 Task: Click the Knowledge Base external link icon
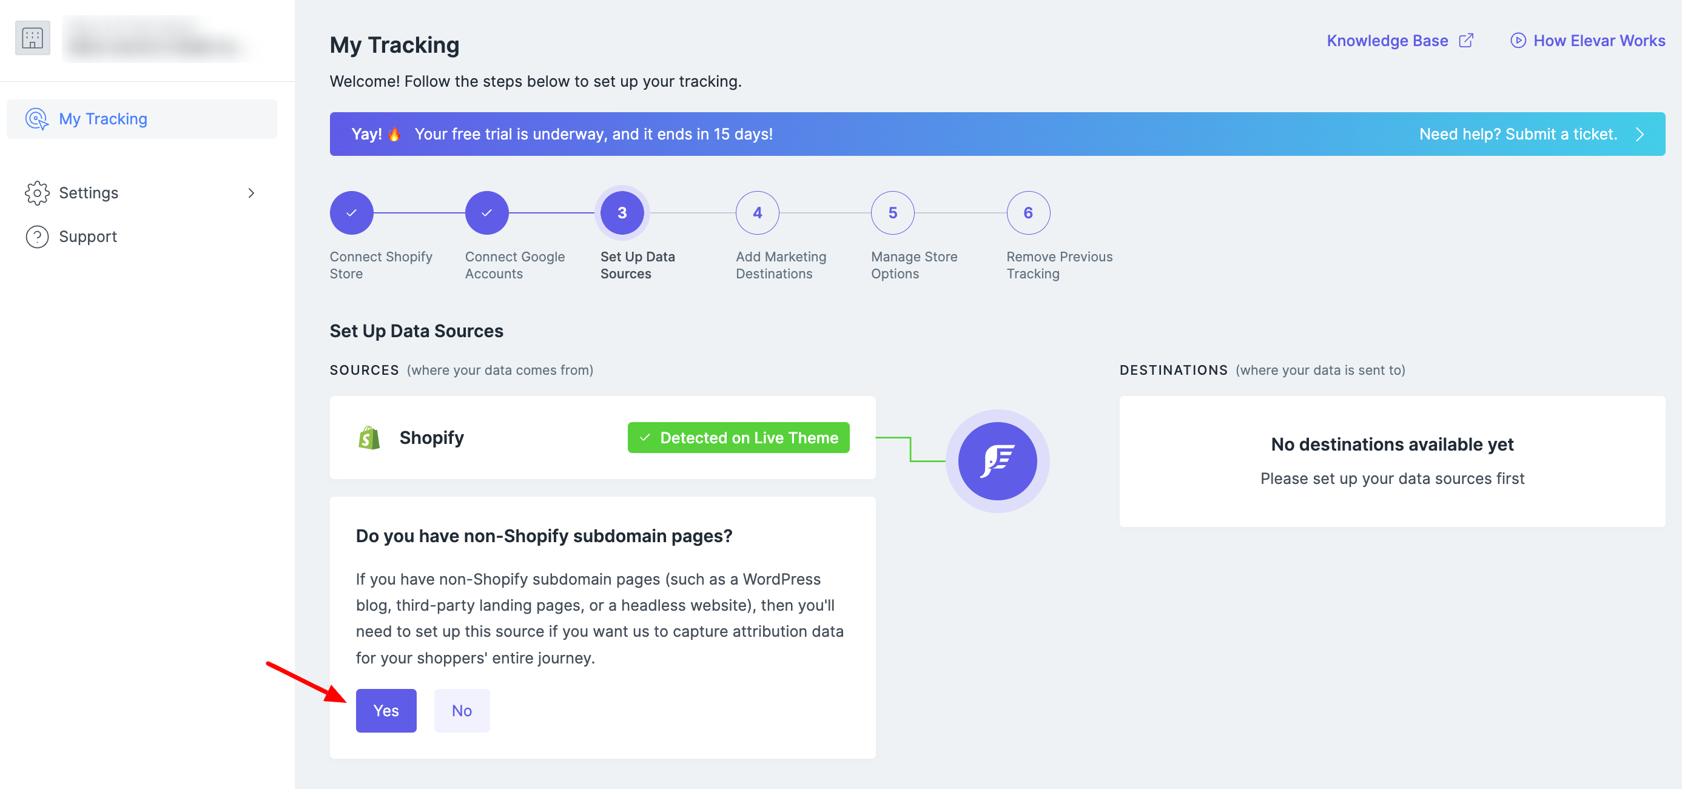point(1466,41)
